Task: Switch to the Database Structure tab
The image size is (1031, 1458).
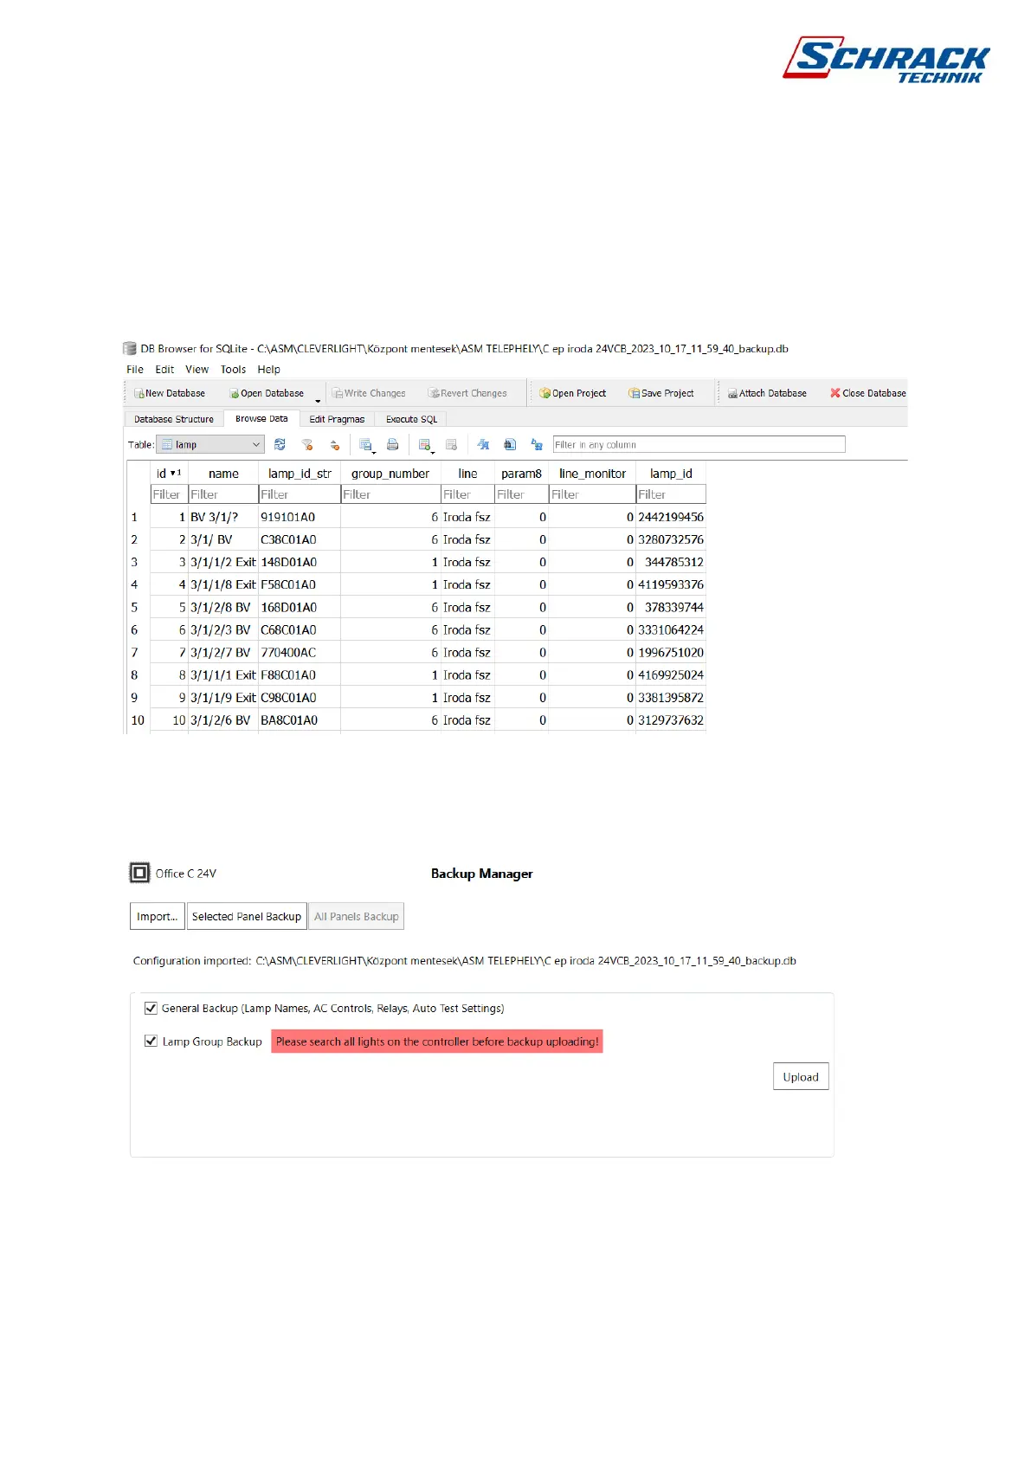Action: (x=174, y=419)
